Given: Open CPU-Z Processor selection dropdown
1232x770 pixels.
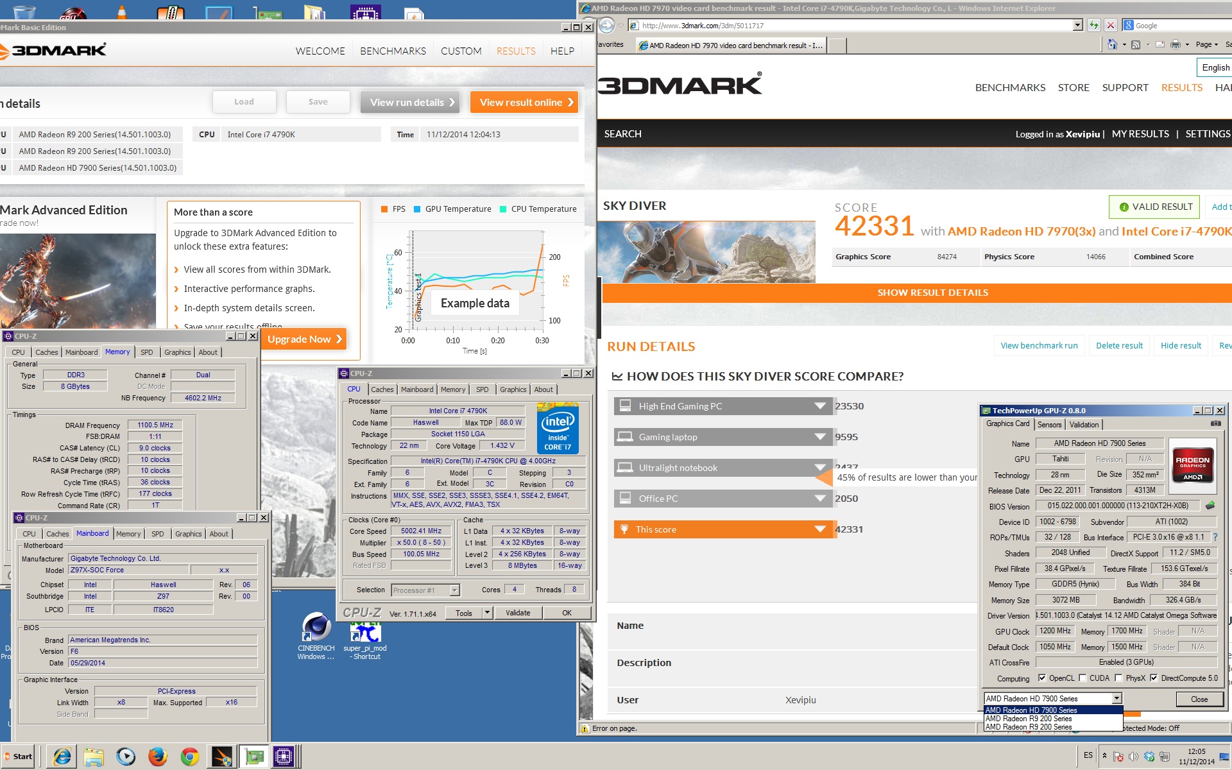Looking at the screenshot, I should (454, 590).
